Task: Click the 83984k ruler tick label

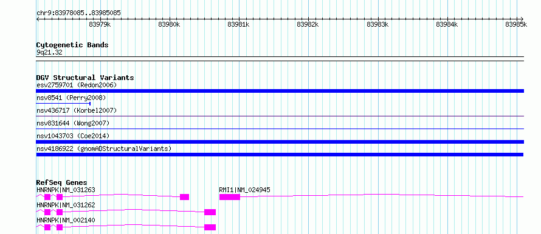Action: (x=447, y=24)
